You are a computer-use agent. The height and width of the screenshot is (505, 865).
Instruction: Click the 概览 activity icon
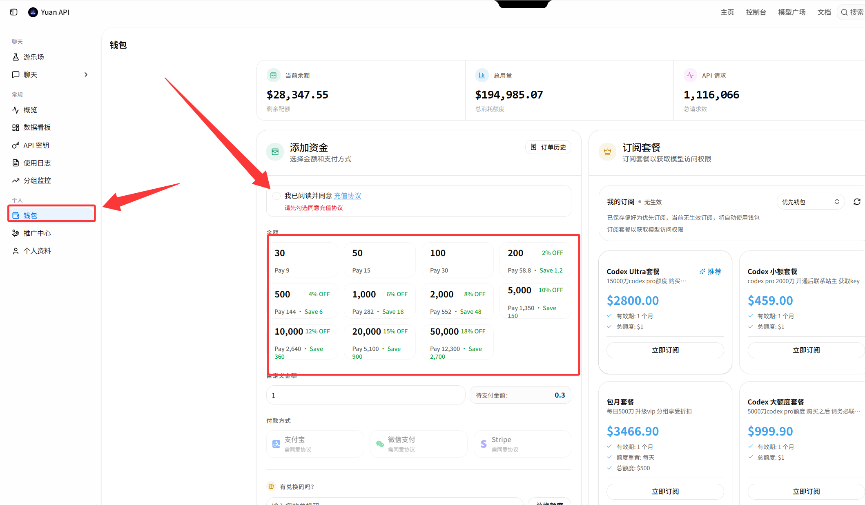tap(16, 110)
